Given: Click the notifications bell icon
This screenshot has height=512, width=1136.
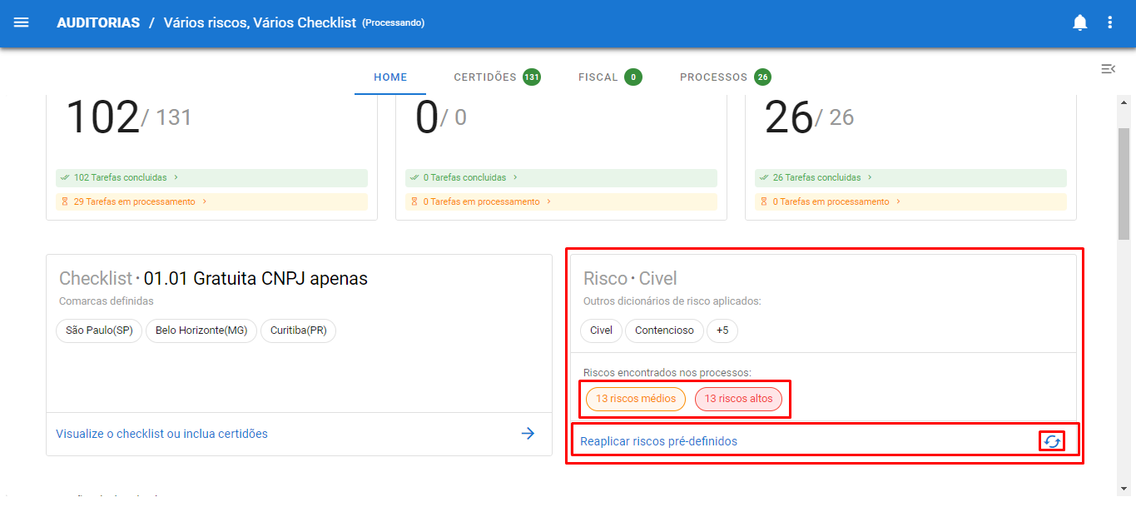Looking at the screenshot, I should (x=1079, y=22).
